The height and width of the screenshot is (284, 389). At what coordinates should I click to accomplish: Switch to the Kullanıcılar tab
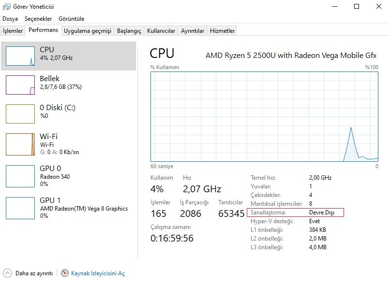tap(161, 31)
